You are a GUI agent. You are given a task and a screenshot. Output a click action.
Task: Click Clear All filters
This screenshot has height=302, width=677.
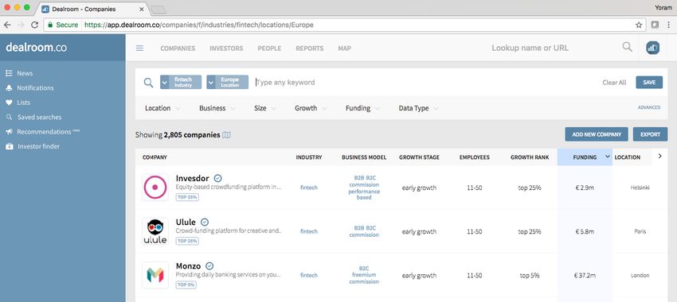[614, 83]
